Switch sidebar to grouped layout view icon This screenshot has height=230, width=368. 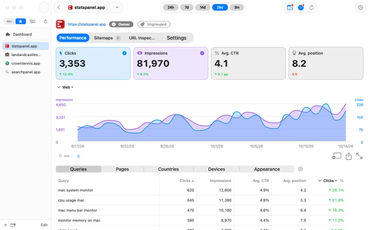click(x=32, y=21)
